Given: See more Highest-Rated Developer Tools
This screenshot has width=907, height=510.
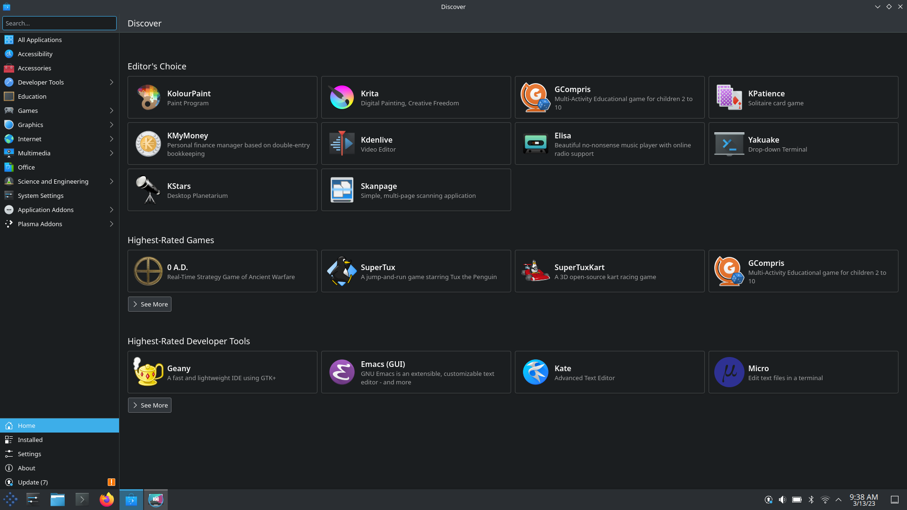Looking at the screenshot, I should tap(149, 405).
